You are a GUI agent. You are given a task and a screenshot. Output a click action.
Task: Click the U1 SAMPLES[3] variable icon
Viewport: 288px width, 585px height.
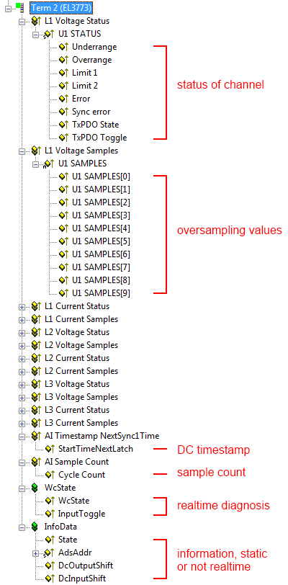[x=63, y=215]
